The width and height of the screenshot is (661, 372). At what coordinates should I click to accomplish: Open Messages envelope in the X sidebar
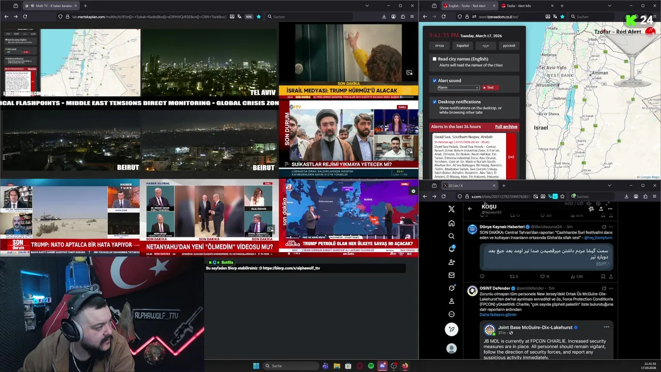click(451, 275)
